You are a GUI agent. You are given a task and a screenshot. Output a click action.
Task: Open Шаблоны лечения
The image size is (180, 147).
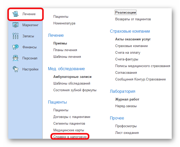coord(67,57)
